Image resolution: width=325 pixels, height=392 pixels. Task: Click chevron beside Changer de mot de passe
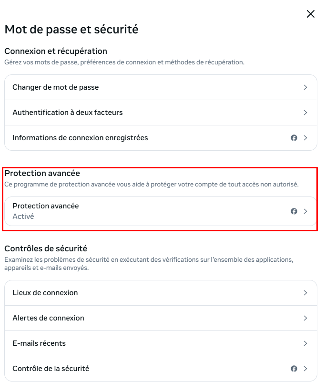point(305,87)
